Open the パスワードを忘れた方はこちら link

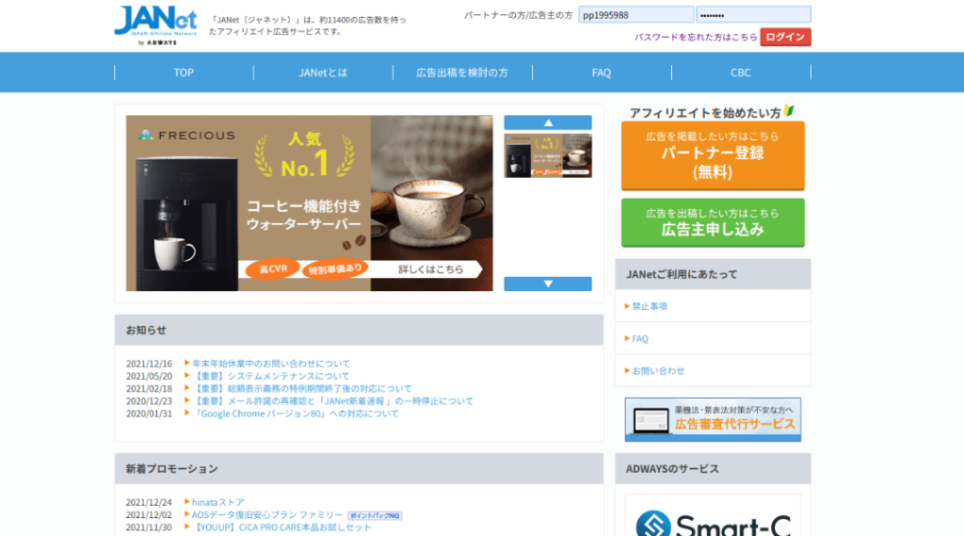(x=696, y=37)
